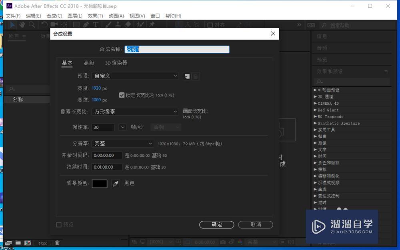Click the workspace sync icon beside search help

coord(311,25)
